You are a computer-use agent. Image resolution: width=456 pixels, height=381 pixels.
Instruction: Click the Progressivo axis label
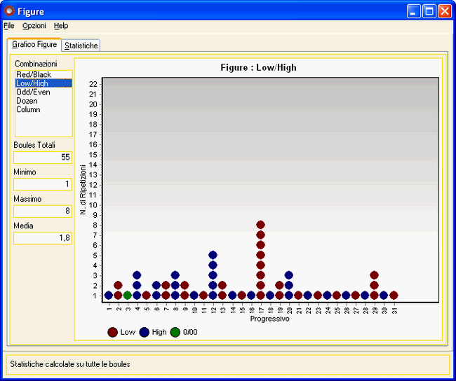pos(270,319)
